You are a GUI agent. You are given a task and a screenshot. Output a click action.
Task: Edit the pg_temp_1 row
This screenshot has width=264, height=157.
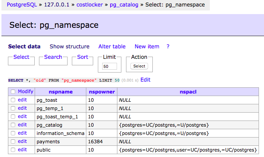click(22, 108)
